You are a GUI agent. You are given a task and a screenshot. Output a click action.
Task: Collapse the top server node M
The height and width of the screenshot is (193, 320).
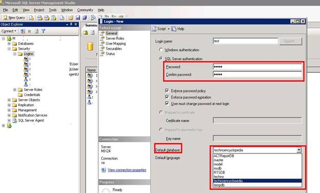(4, 38)
